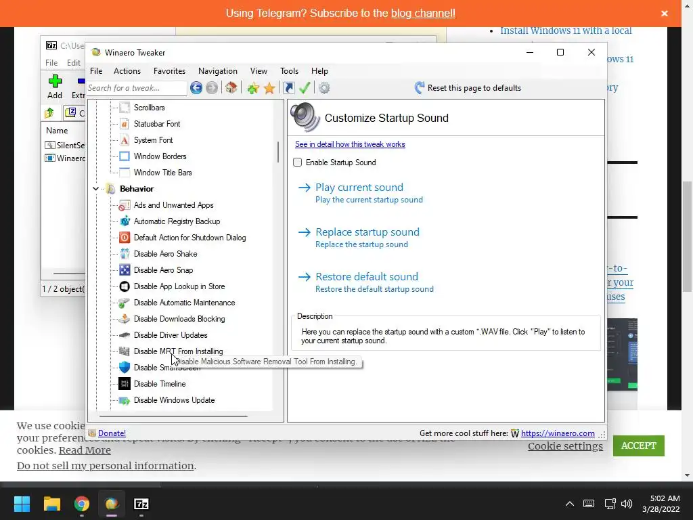Click the Back navigation arrow in Winaero Tweaker toolbar

(x=196, y=87)
